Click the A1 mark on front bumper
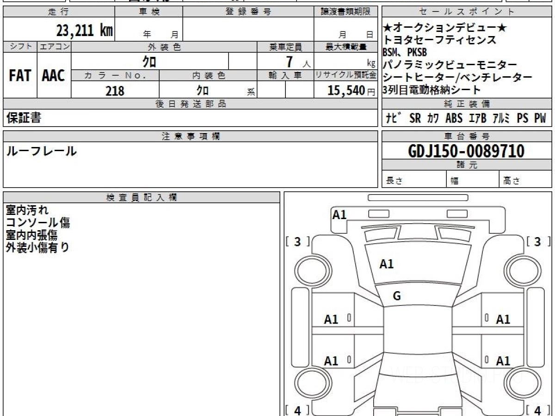This screenshot has width=555, height=416. (339, 214)
